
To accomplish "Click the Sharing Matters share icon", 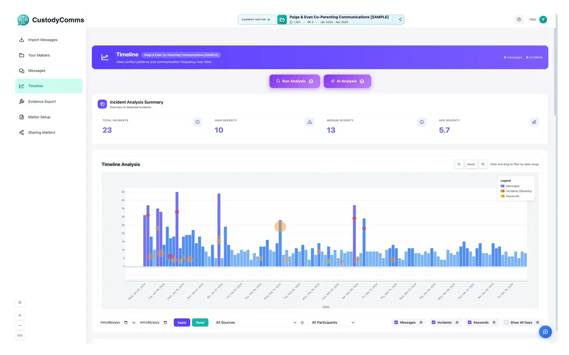I will [21, 132].
